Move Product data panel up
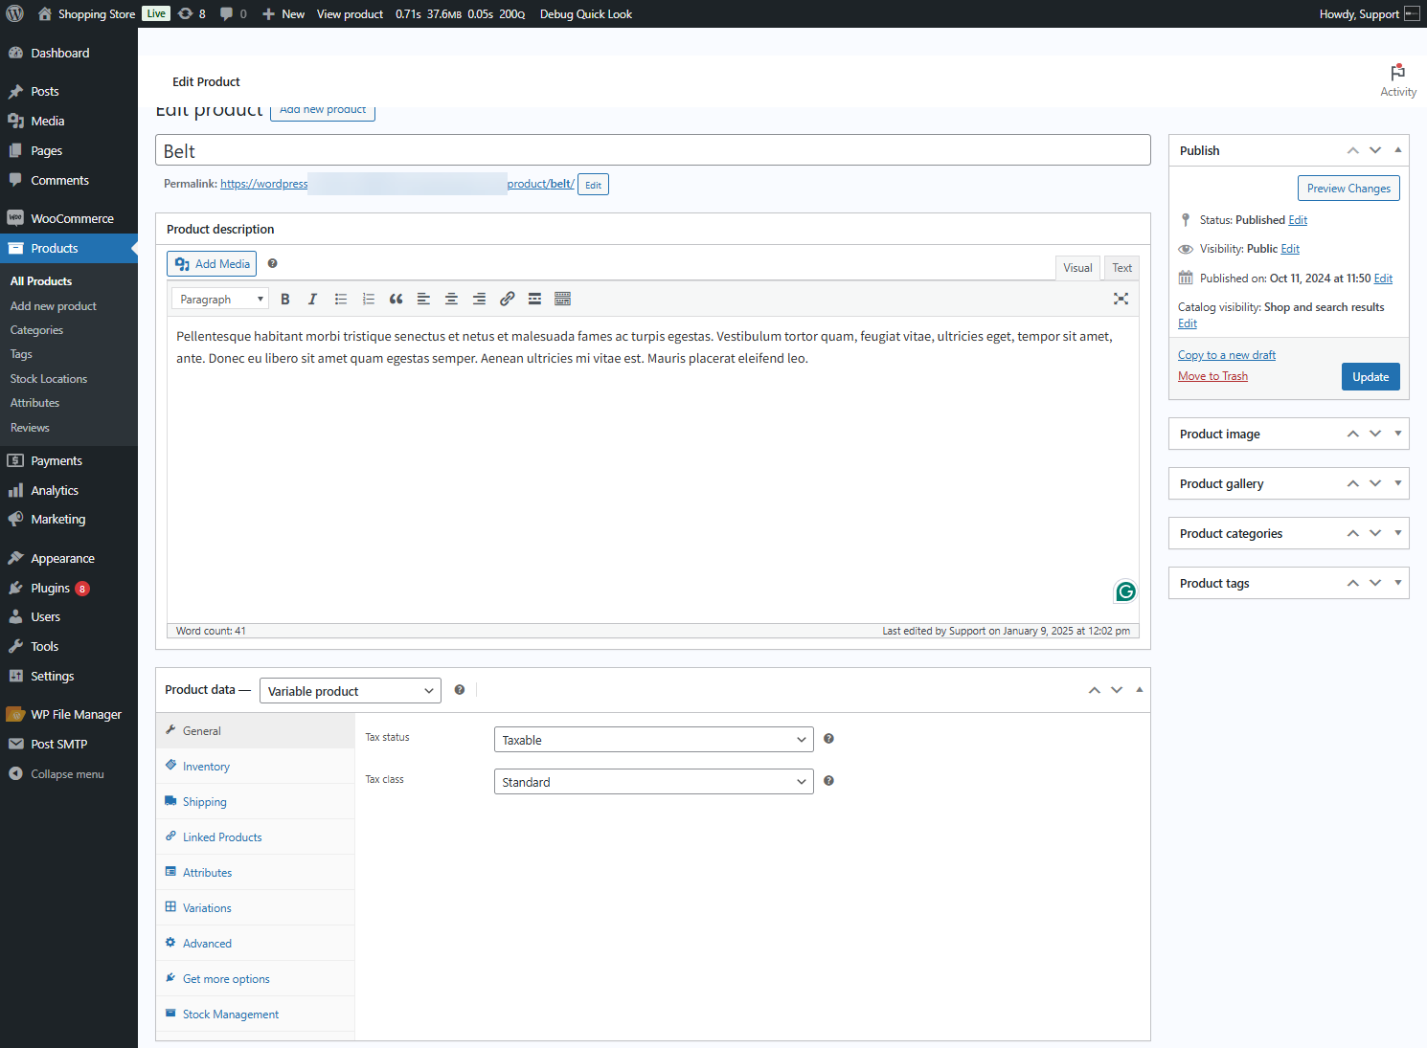Image resolution: width=1427 pixels, height=1048 pixels. pos(1095,690)
